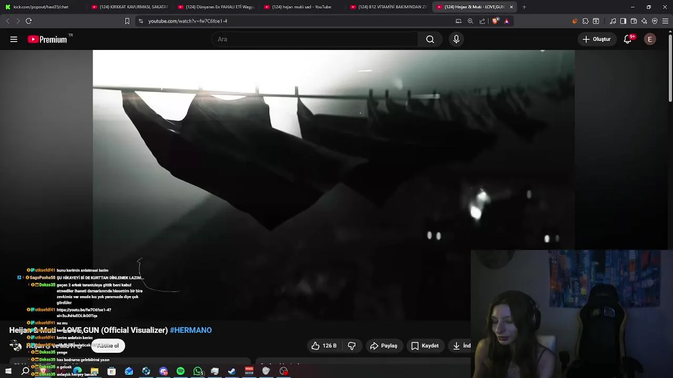Viewport: 673px width, 378px height.
Task: Open the Windows Start menu
Action: (8, 371)
